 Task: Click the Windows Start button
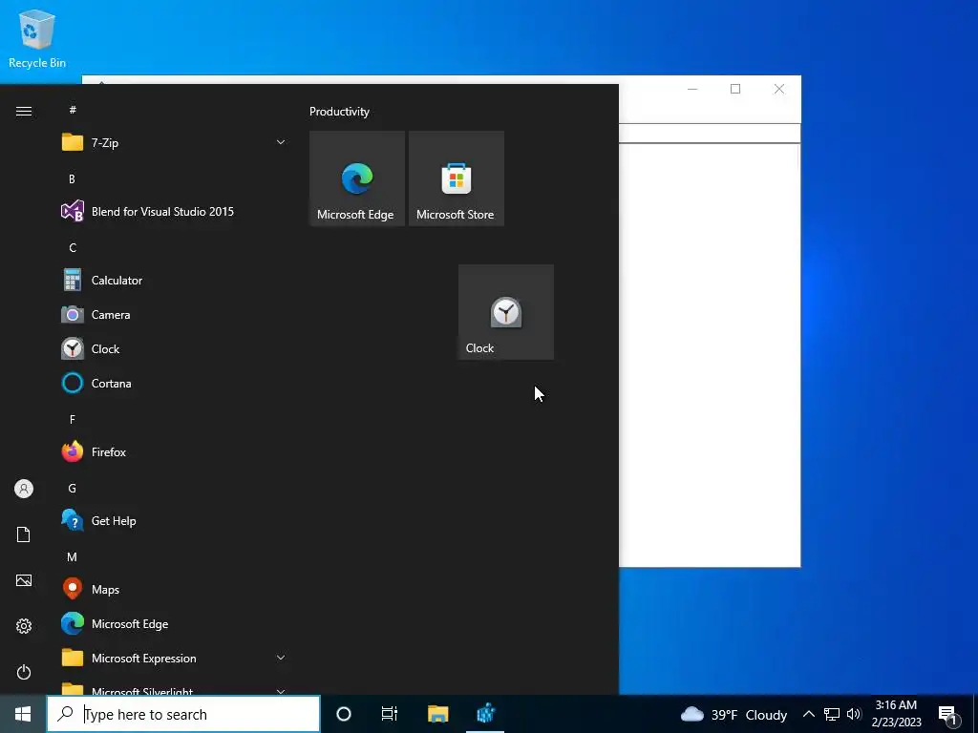[x=23, y=714]
